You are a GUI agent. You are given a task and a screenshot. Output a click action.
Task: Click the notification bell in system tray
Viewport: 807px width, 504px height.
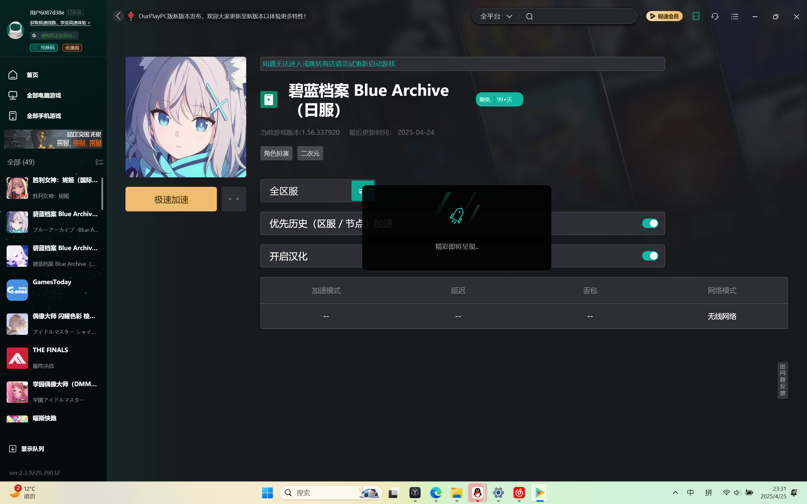(x=794, y=493)
